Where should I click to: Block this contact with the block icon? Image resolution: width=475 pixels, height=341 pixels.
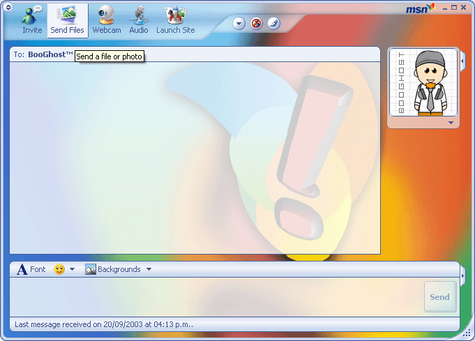point(257,23)
